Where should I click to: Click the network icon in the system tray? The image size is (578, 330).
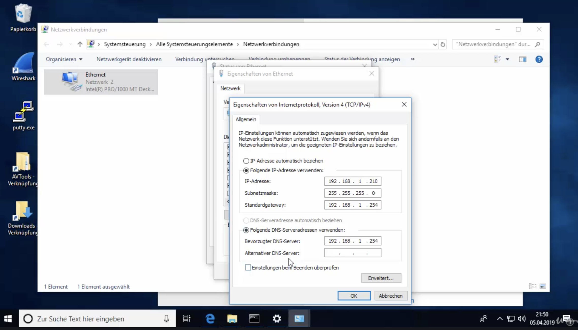511,319
